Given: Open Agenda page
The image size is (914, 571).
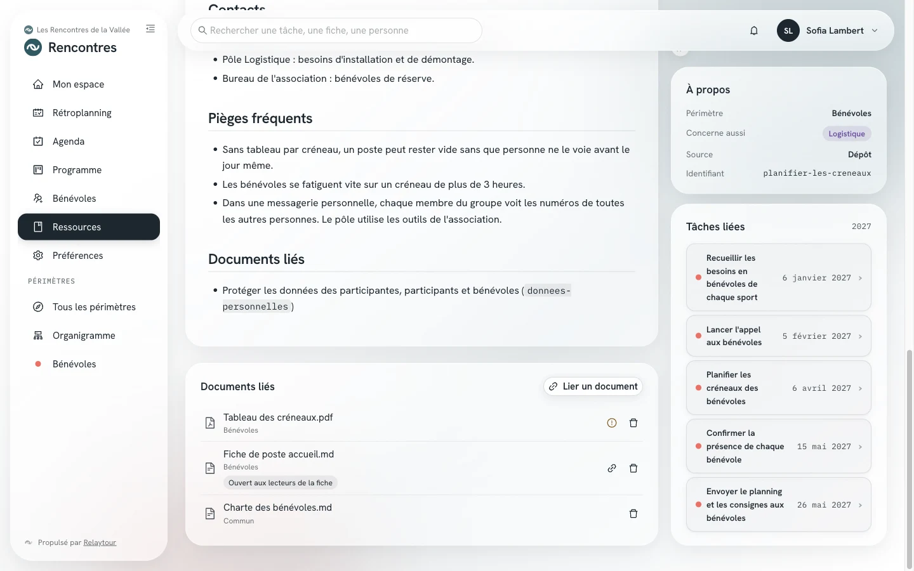Looking at the screenshot, I should pos(89,141).
